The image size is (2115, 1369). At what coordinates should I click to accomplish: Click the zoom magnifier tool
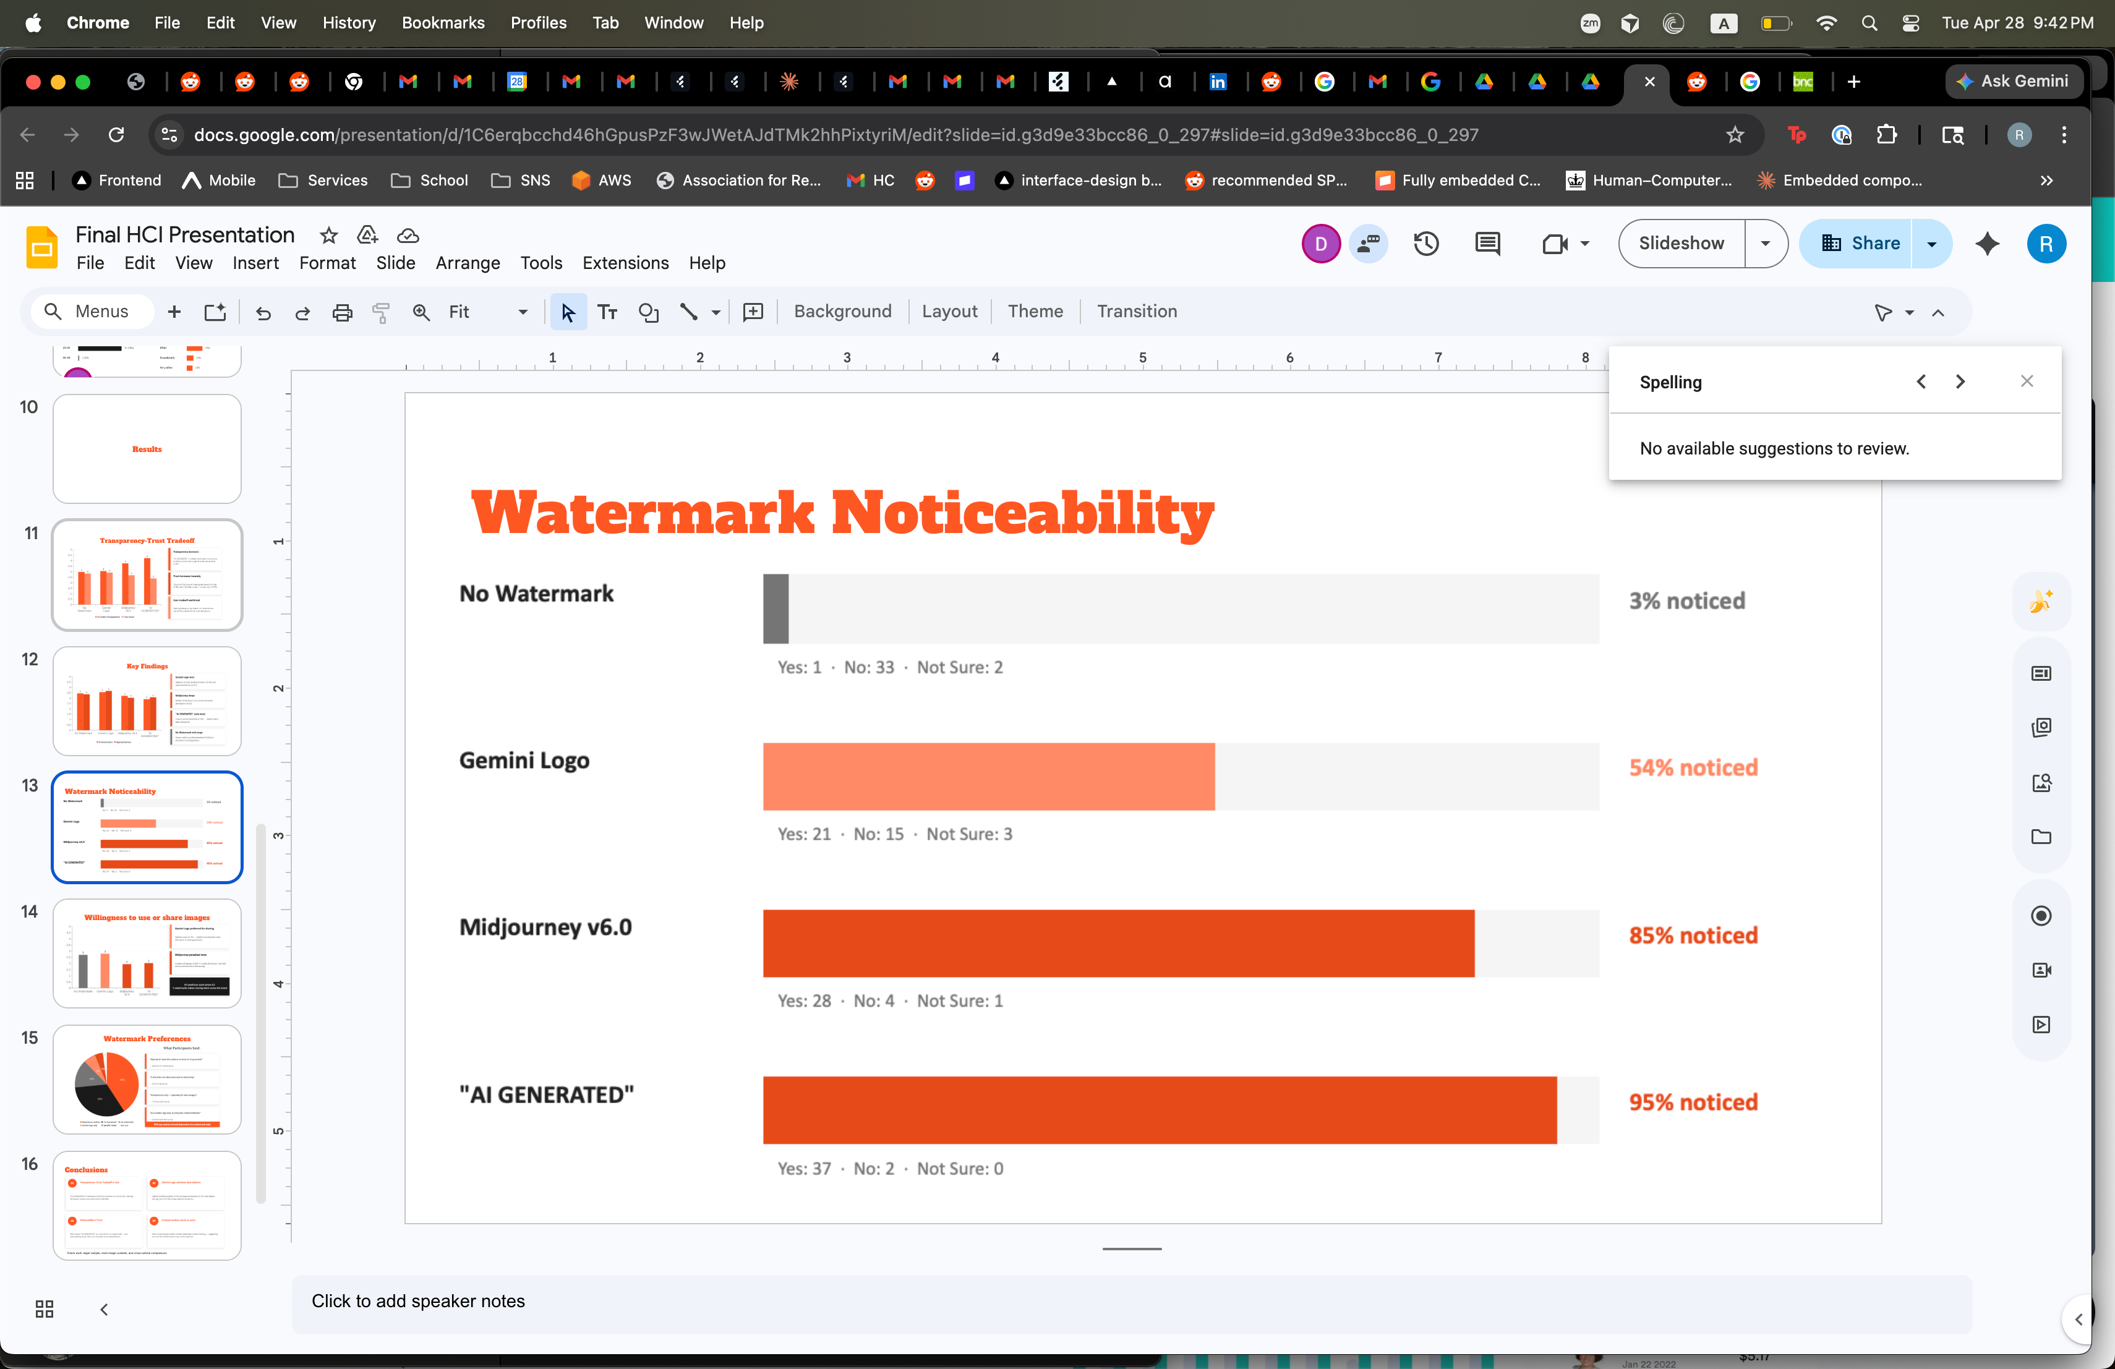421,312
